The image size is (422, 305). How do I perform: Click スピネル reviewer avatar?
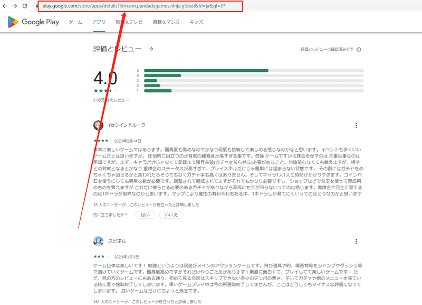pos(98,242)
